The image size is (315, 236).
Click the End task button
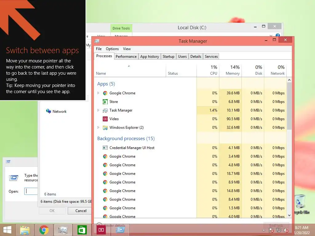tap(276, 226)
